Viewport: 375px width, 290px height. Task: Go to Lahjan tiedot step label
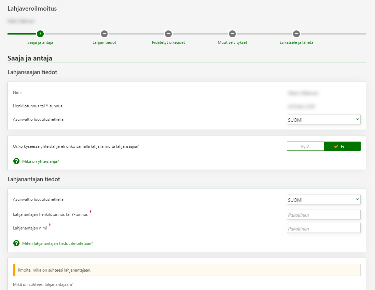(x=104, y=43)
